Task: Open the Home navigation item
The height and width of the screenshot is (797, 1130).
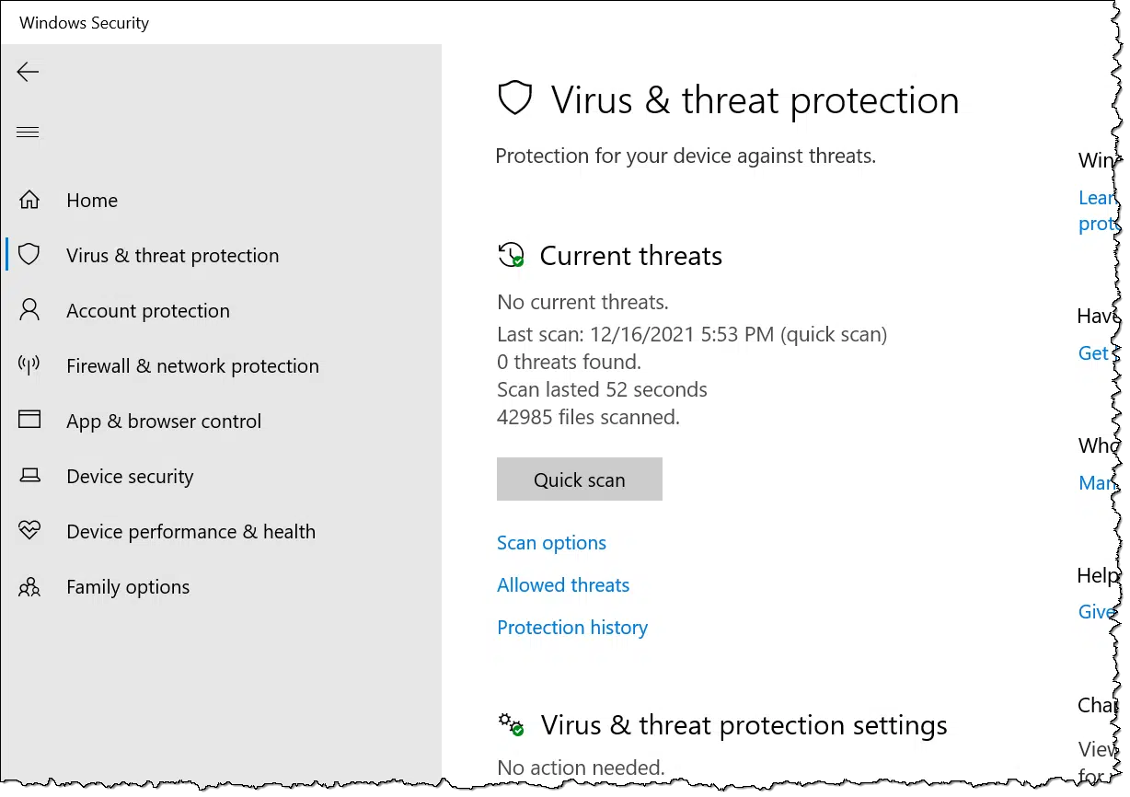Action: click(x=92, y=201)
